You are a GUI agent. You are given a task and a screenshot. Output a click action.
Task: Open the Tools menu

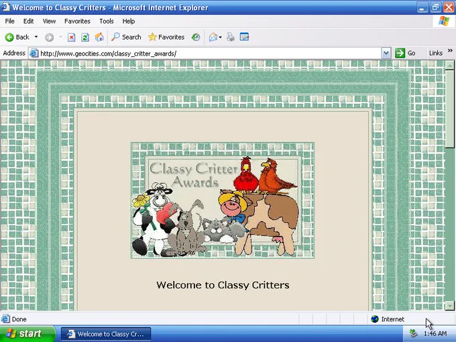tap(107, 21)
